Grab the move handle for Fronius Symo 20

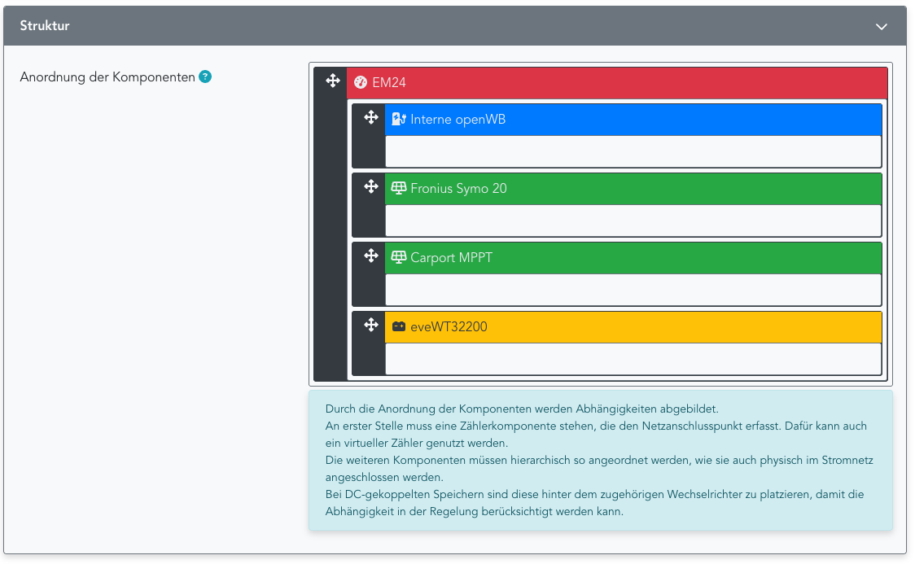pos(371,186)
